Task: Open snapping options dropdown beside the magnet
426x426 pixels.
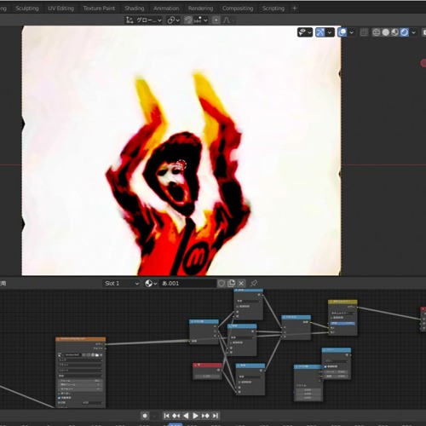Action: point(201,20)
